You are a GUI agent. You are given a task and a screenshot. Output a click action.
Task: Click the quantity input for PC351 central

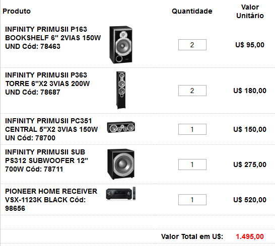pyautogui.click(x=192, y=129)
